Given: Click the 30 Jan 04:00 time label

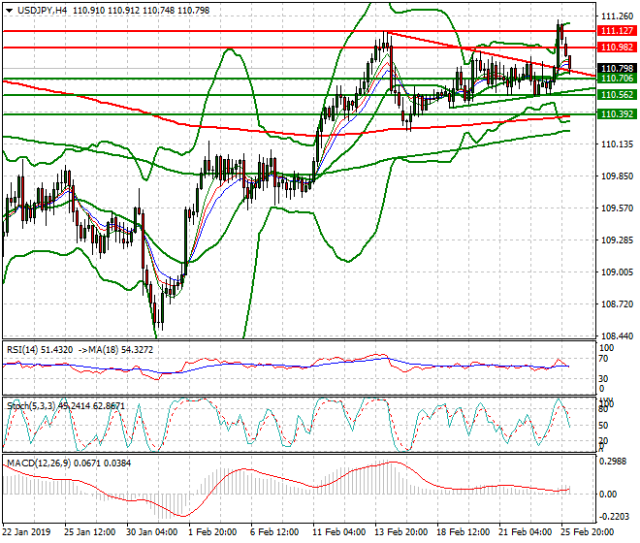Looking at the screenshot, I should (x=152, y=532).
